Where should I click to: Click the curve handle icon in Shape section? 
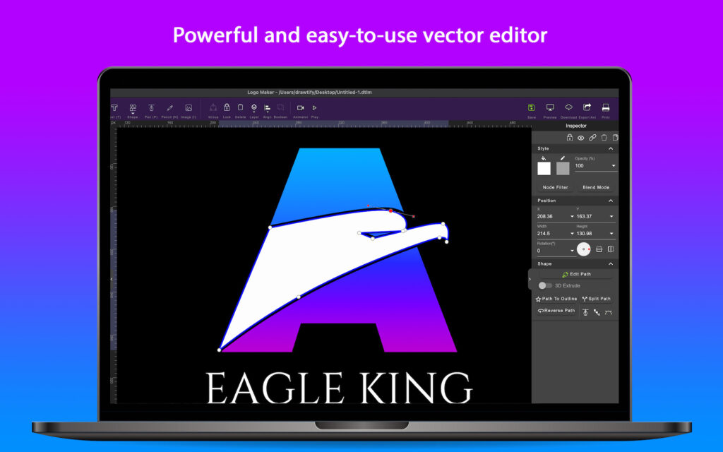click(608, 312)
